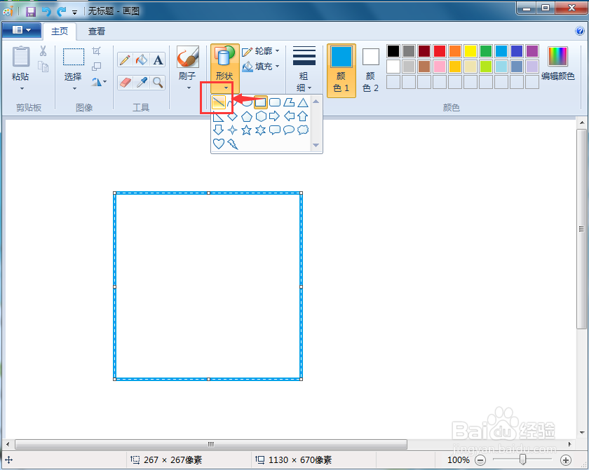Pick the polygon shape
The height and width of the screenshot is (470, 589).
coord(288,102)
